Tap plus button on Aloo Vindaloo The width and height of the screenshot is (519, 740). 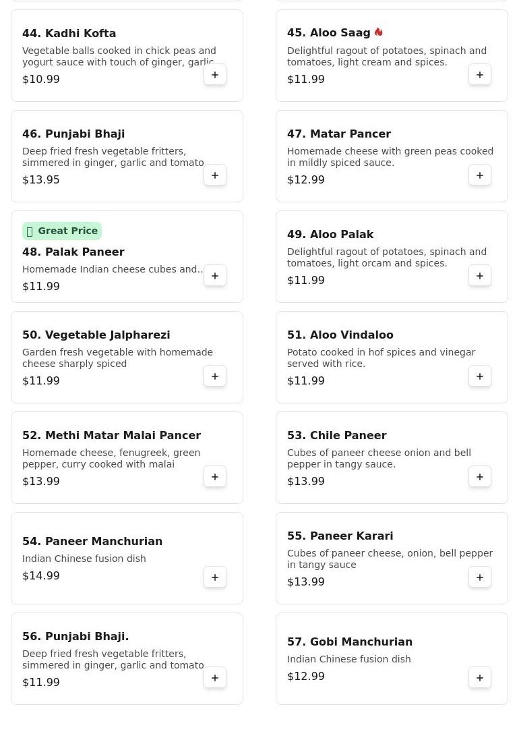tap(480, 376)
